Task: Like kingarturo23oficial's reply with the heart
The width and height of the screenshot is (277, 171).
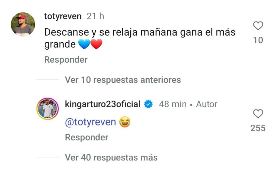Action: click(258, 114)
